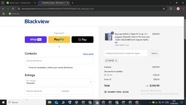Remove the AFF25 discount code tag
Screen dimensions: 186x105
tap(116, 60)
